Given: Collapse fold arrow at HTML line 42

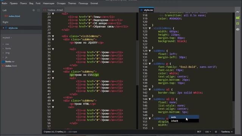Looking at the screenshot, I should click(53, 78).
